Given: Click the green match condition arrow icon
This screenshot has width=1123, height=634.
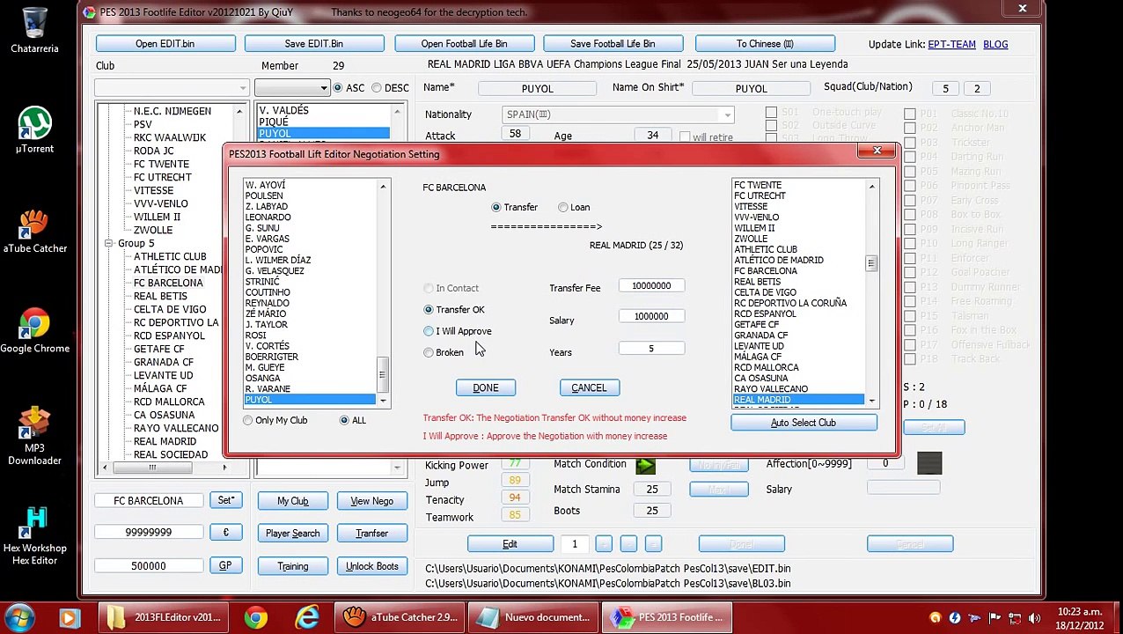Looking at the screenshot, I should (646, 465).
